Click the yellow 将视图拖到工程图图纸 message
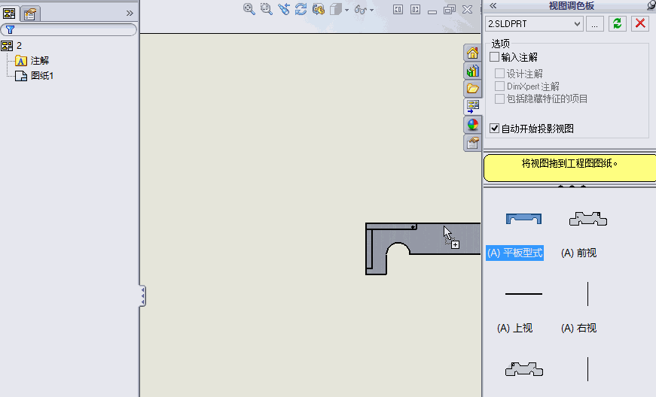This screenshot has width=656, height=397. [x=569, y=168]
